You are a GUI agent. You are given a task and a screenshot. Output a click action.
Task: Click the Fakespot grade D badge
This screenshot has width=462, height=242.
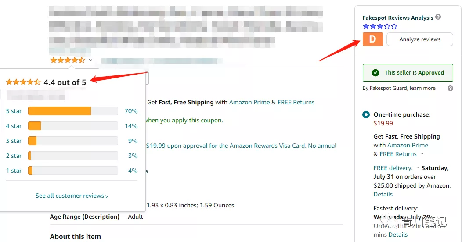[373, 39]
